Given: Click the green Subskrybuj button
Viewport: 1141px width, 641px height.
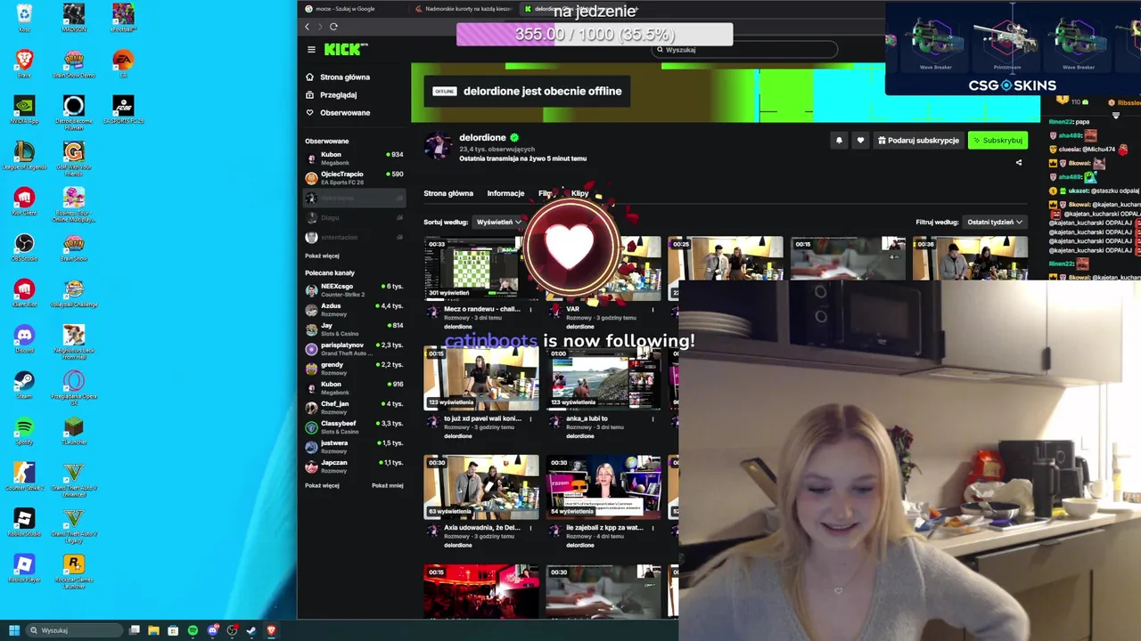Looking at the screenshot, I should [x=997, y=140].
